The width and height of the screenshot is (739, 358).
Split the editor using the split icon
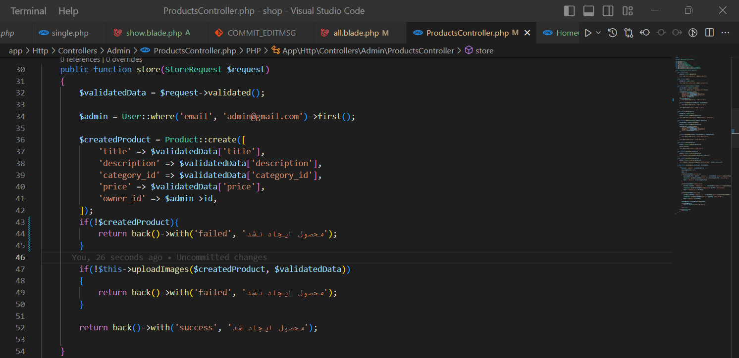pyautogui.click(x=709, y=33)
